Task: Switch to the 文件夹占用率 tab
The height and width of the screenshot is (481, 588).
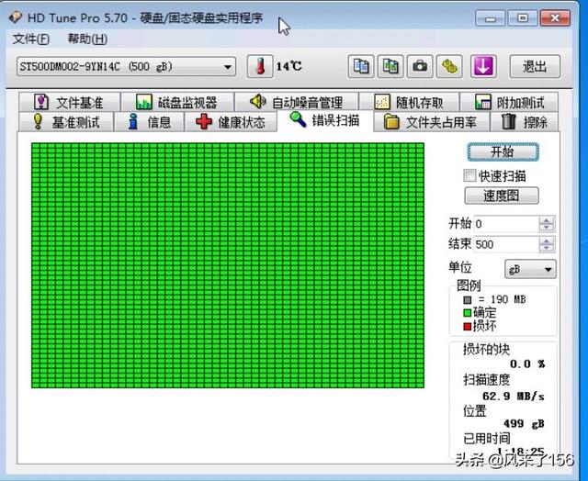Action: point(432,122)
